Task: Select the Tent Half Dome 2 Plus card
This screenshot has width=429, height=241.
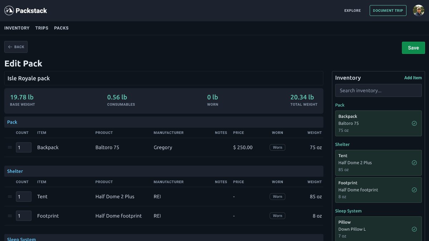Action: [x=378, y=163]
